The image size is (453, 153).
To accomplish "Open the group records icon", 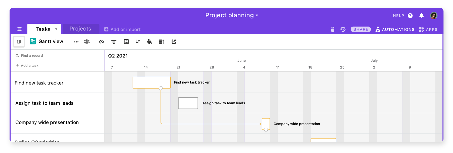I will tap(126, 42).
